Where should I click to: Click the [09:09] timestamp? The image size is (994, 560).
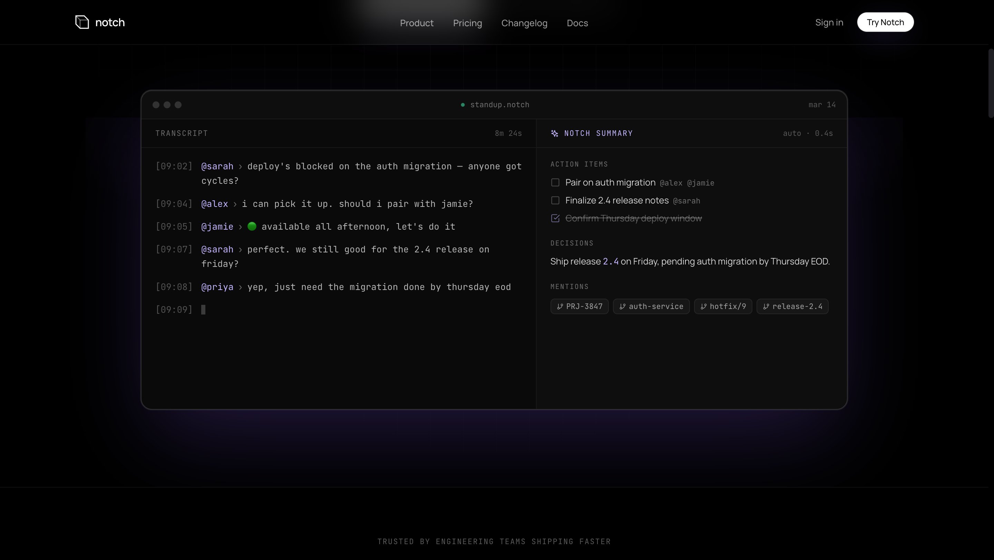[174, 310]
